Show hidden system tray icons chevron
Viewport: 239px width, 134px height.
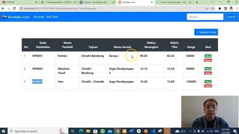(190, 131)
